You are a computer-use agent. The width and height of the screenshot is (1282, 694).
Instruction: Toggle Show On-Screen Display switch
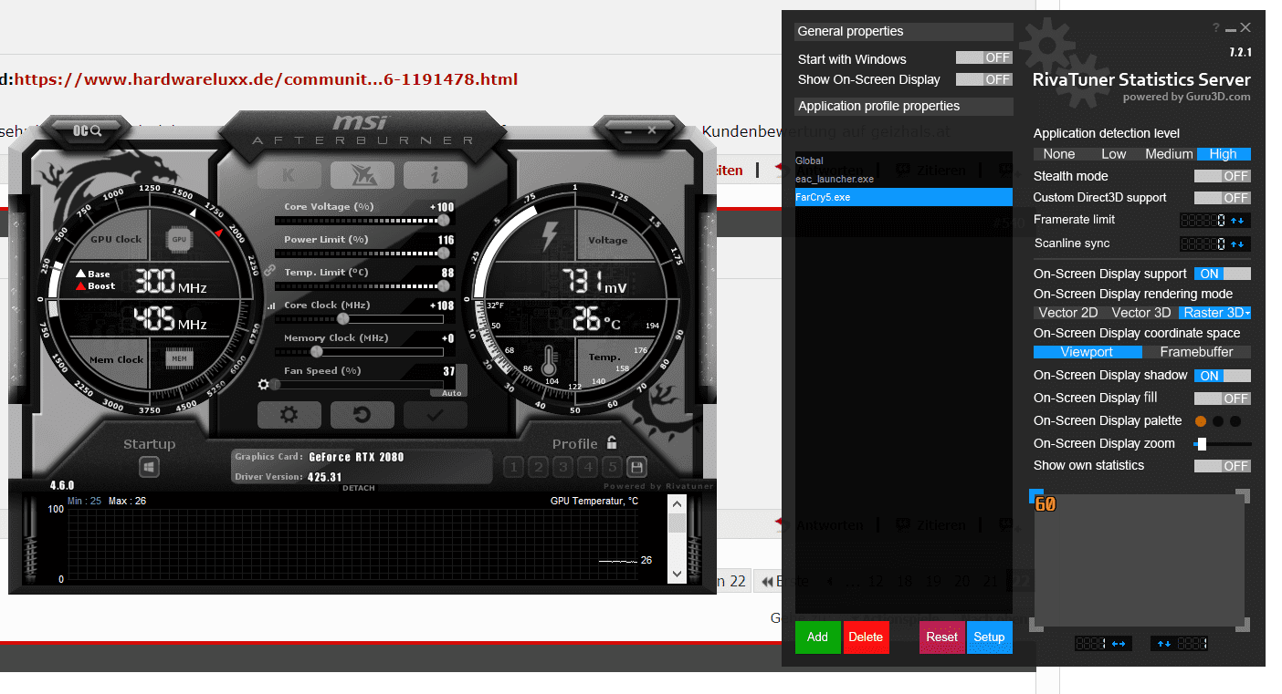tap(984, 79)
